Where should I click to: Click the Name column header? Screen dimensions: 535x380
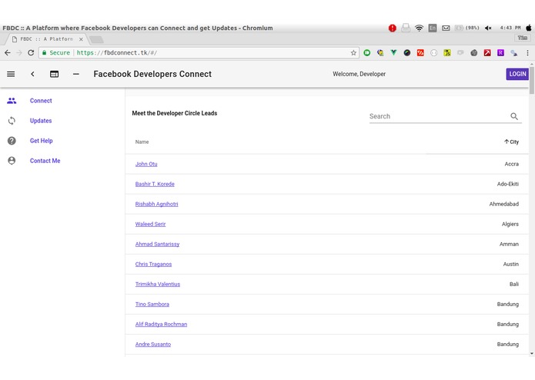point(142,142)
